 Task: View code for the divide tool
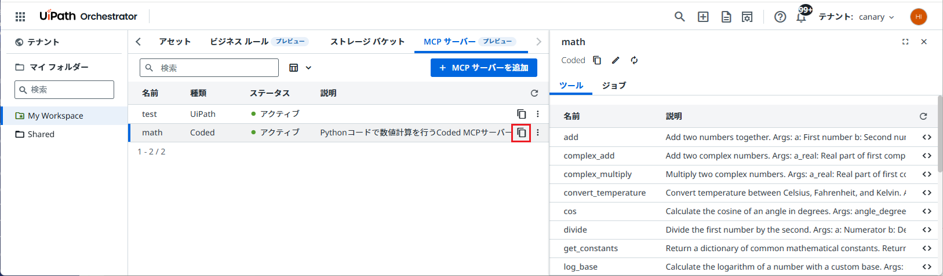click(927, 230)
